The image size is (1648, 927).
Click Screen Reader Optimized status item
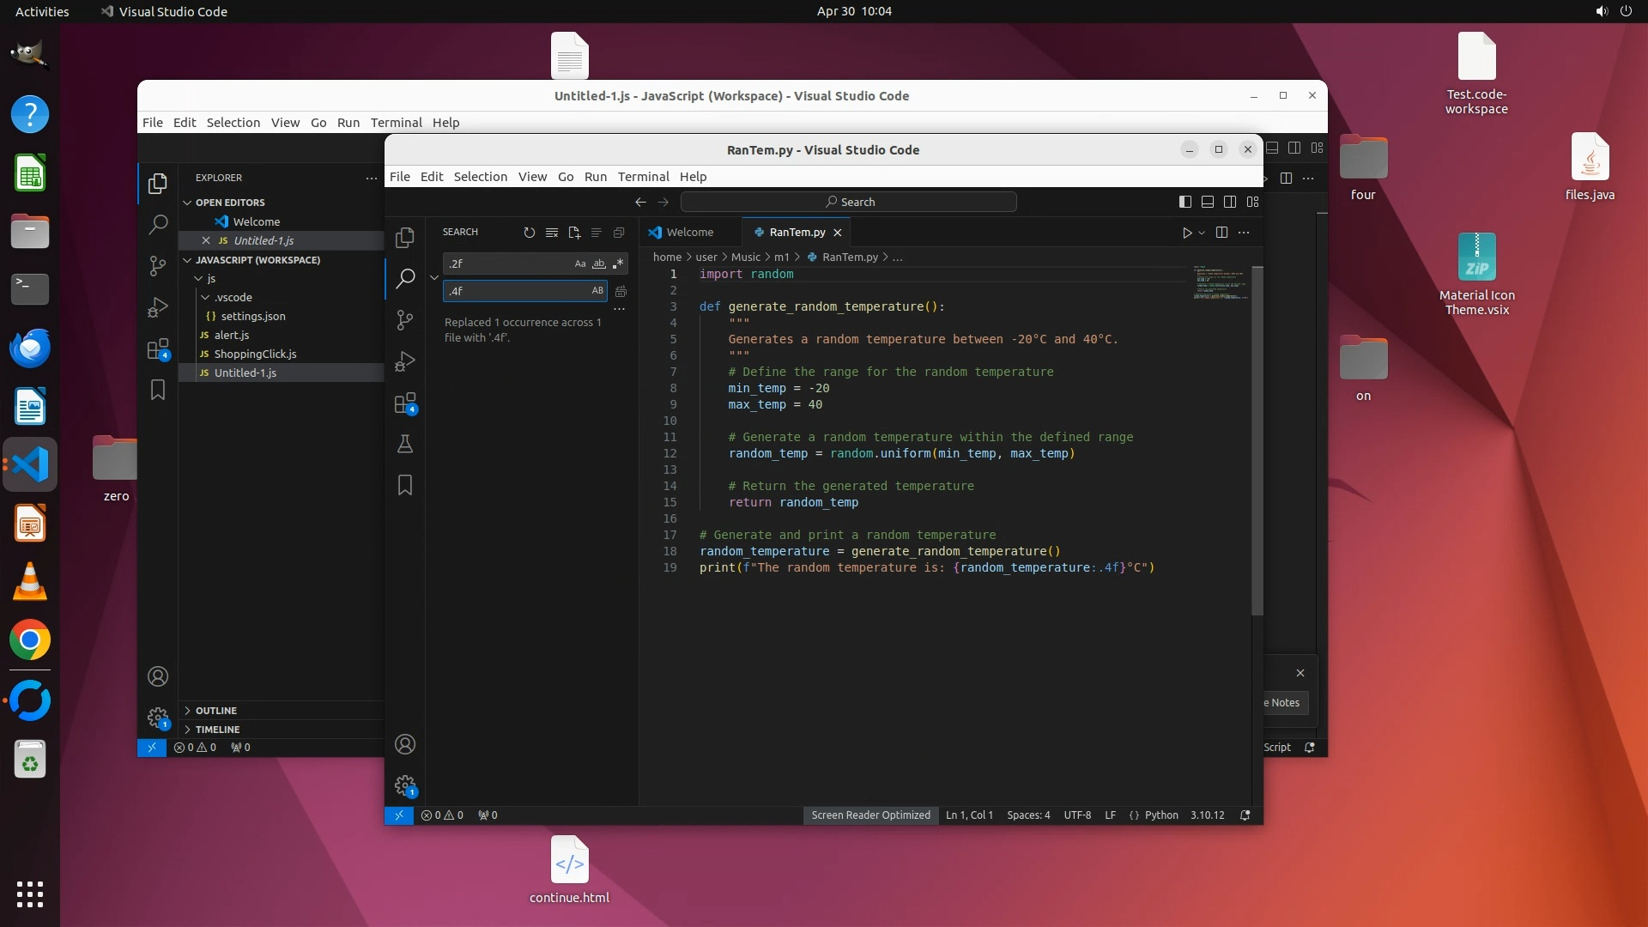[x=870, y=815]
